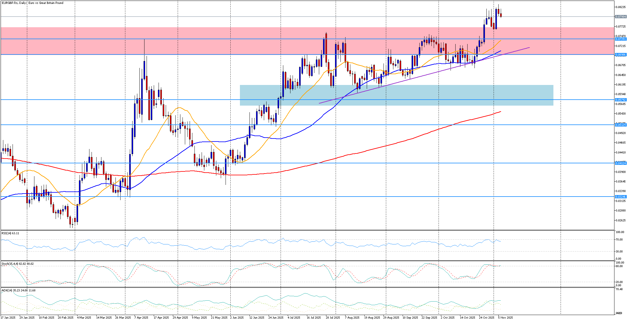
Task: Click the RSI 70.00 level label
Action: (620, 240)
